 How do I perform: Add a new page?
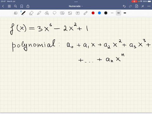[136, 6]
